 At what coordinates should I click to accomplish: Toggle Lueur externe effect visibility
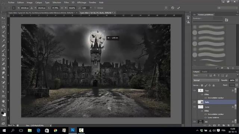[x=205, y=118]
